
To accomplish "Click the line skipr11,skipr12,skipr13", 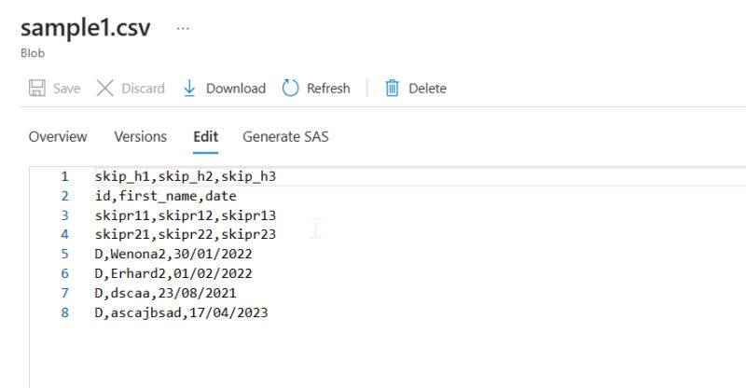I will pos(186,215).
